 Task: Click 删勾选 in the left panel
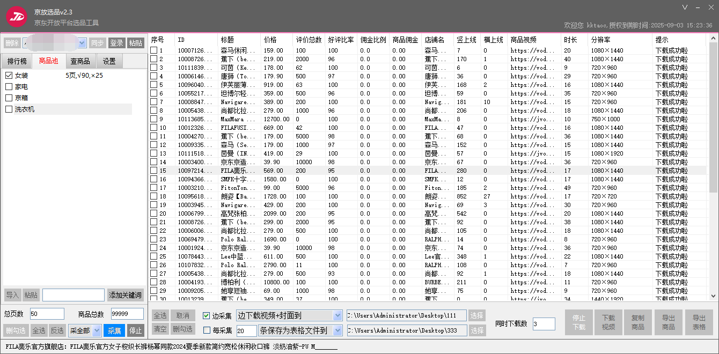pos(16,330)
